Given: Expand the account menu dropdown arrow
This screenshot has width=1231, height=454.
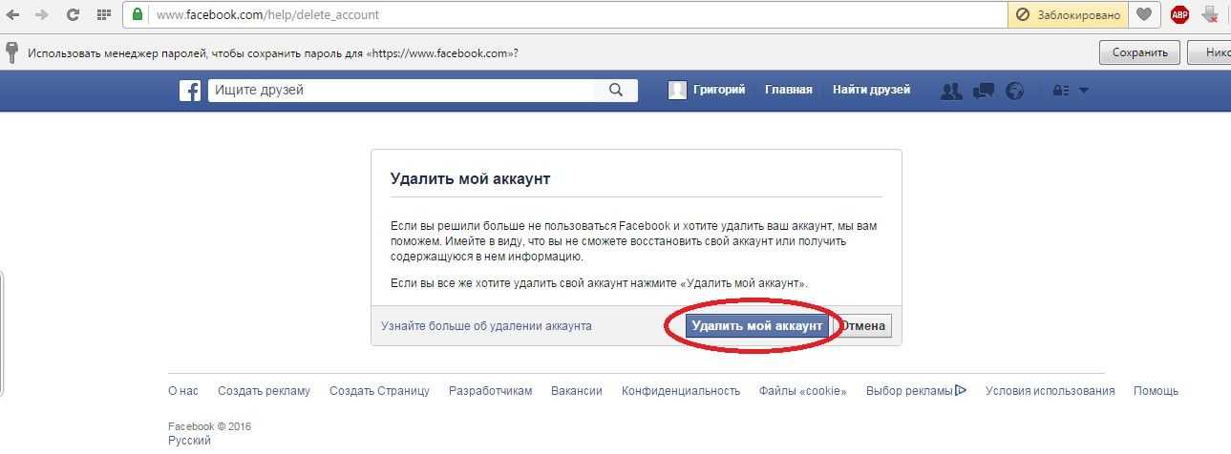Looking at the screenshot, I should click(1084, 91).
